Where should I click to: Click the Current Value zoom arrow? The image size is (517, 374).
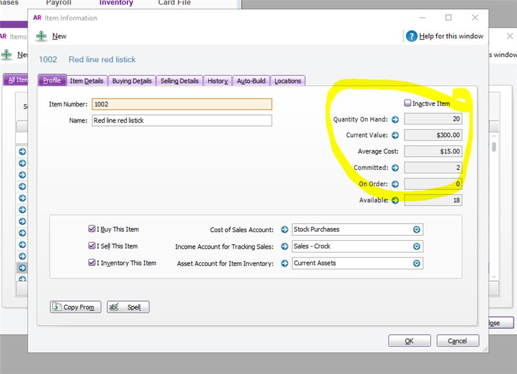click(x=395, y=136)
